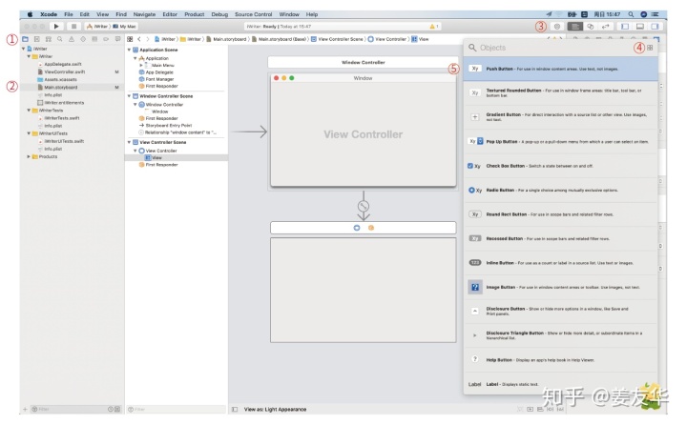
Task: Collapse the iWriter group folder
Action: pos(29,56)
